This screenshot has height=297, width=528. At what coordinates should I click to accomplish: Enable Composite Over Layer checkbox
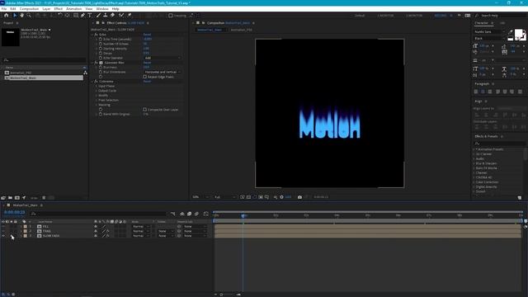click(145, 110)
